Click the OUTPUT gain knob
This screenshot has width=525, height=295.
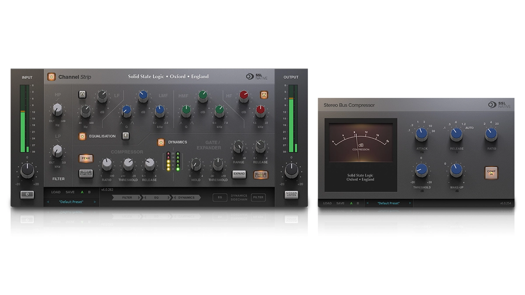coord(292,171)
